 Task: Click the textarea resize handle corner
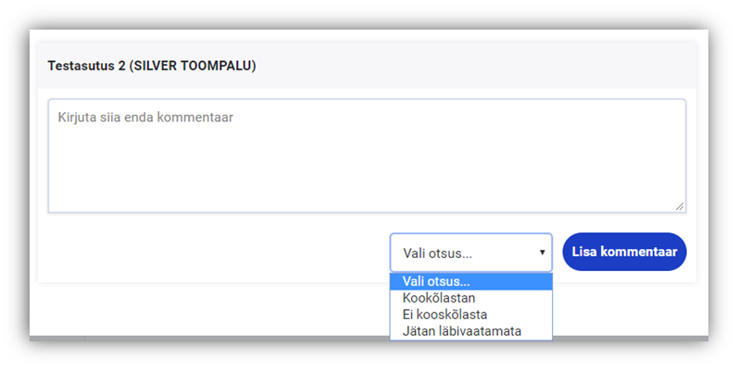[680, 206]
